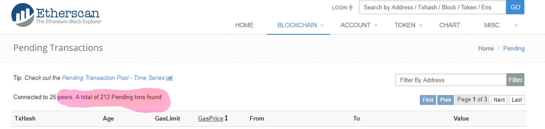
Task: Click the login person icon
Action: (351, 7)
